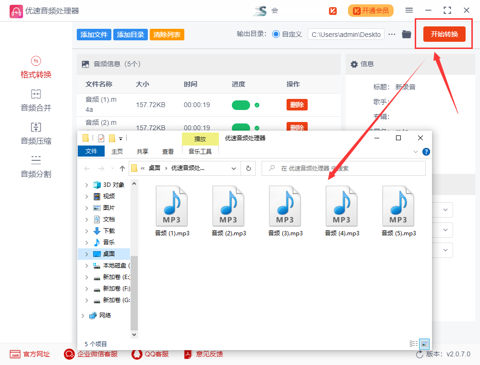Switch Explorer to large icons view
Screen dimensions: 480x365
pyautogui.click(x=424, y=344)
